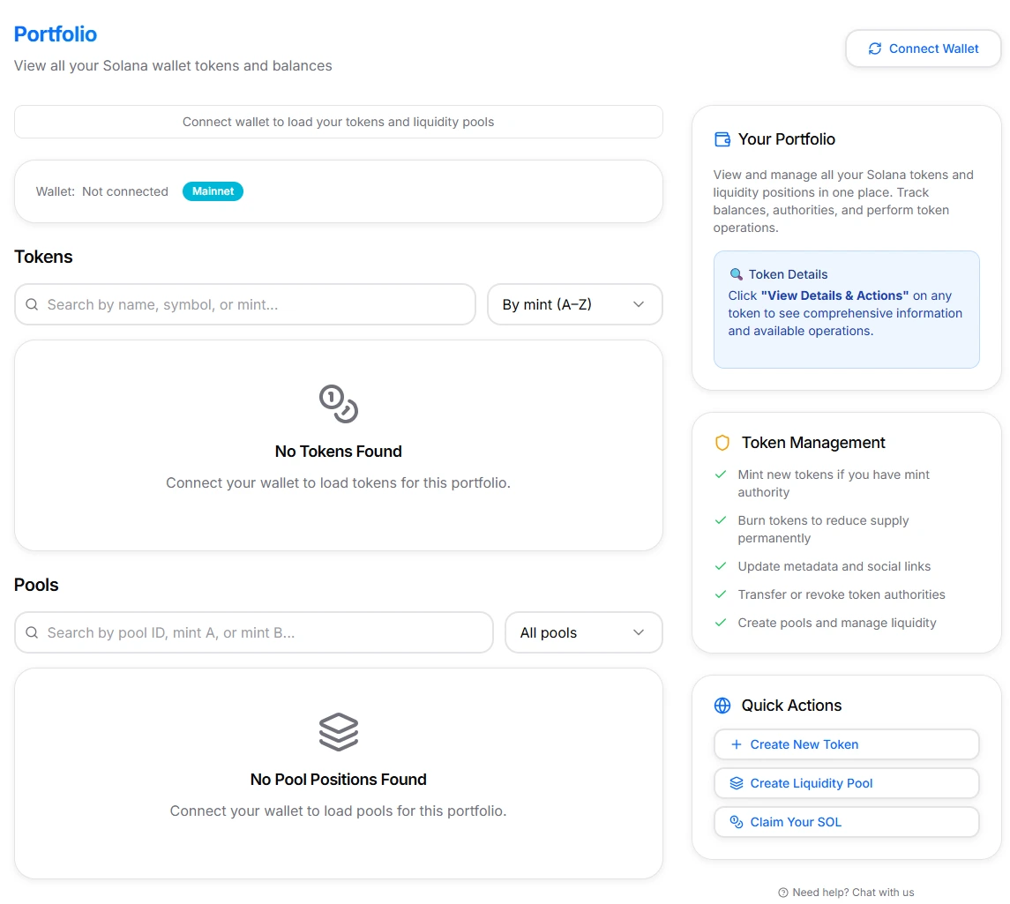The image size is (1010, 904).
Task: Open the "Need help? Chat with us" link
Action: 846,892
